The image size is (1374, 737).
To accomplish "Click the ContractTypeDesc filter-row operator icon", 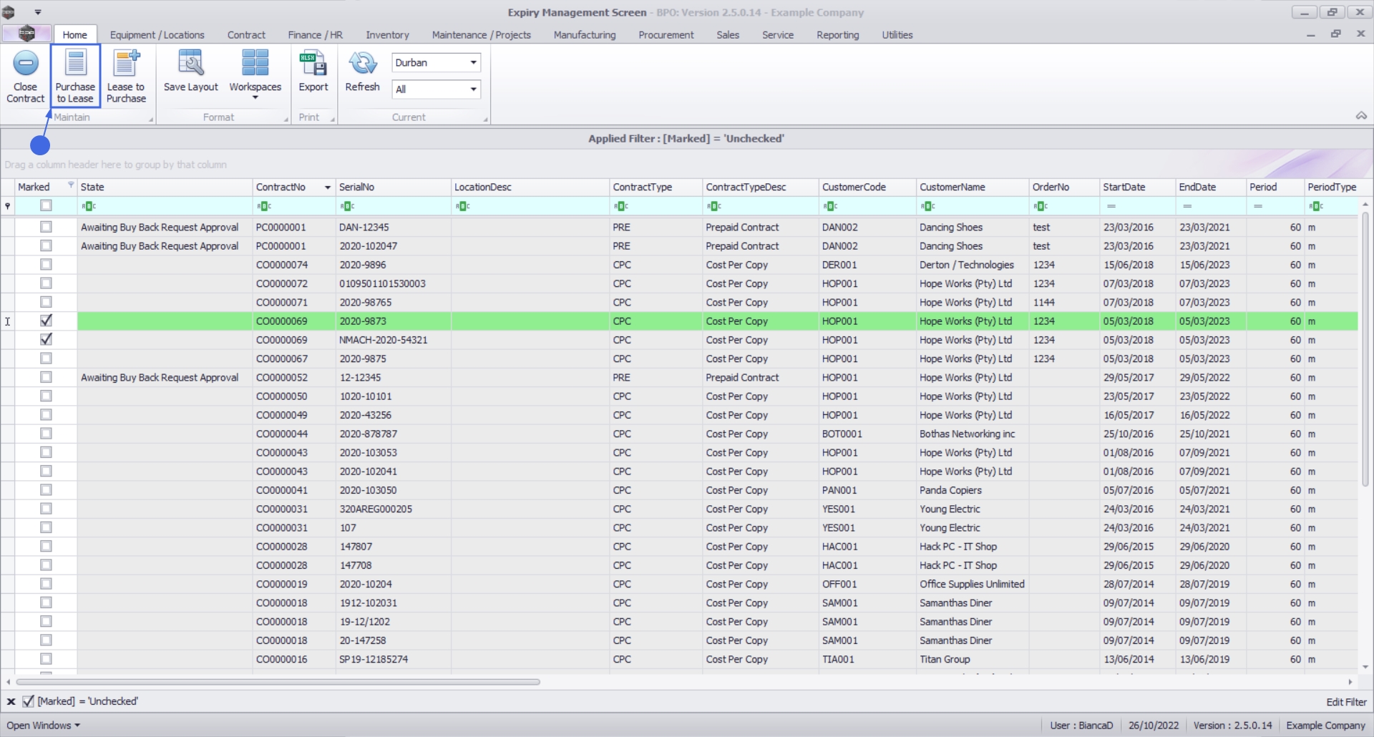I will coord(714,206).
